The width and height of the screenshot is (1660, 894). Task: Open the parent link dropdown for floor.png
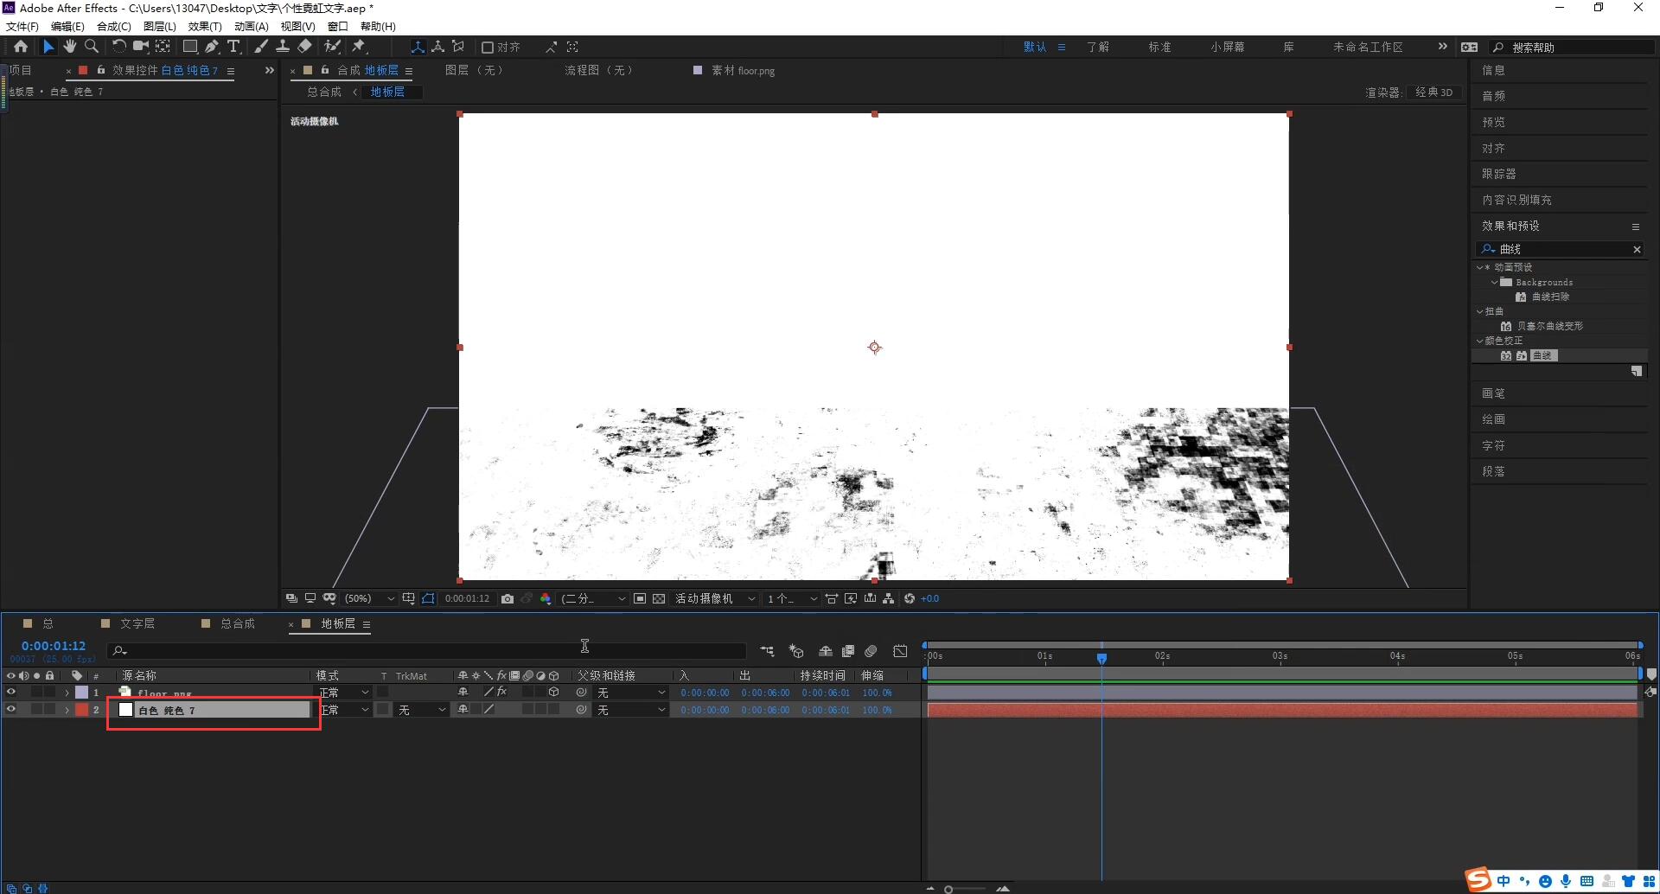(x=631, y=692)
